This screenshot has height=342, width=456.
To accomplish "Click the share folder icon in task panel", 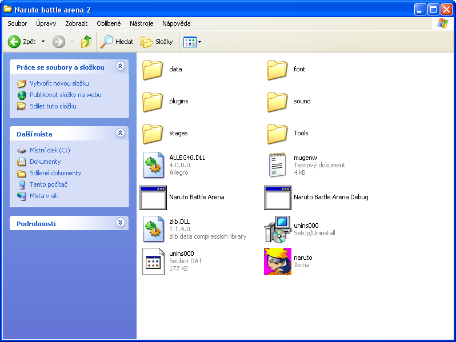I will (22, 106).
